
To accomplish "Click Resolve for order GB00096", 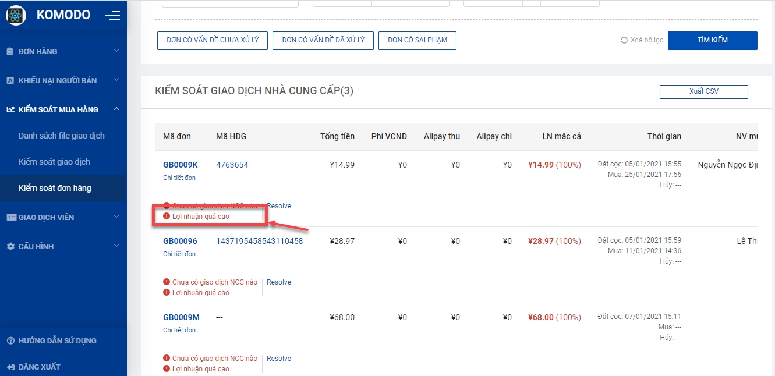I will 279,282.
